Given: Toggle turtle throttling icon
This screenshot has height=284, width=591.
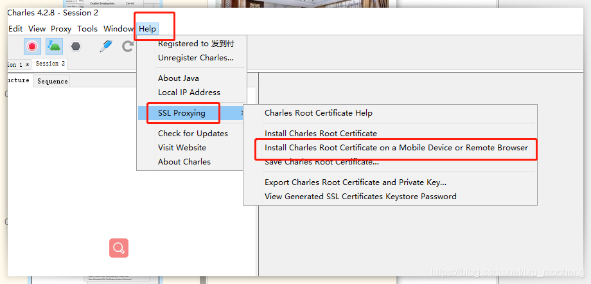Looking at the screenshot, I should tap(54, 46).
